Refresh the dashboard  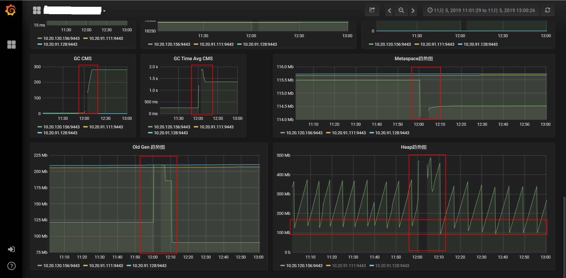click(547, 10)
